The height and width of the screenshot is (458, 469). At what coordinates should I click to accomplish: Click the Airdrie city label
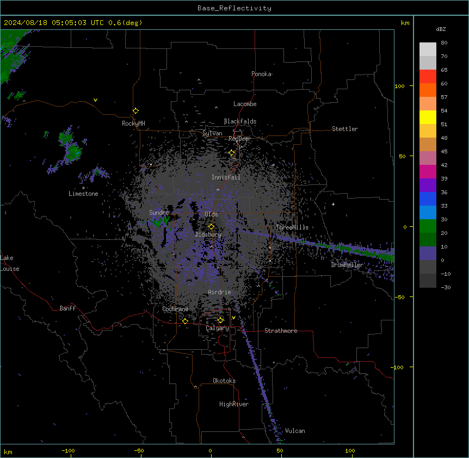(x=220, y=292)
